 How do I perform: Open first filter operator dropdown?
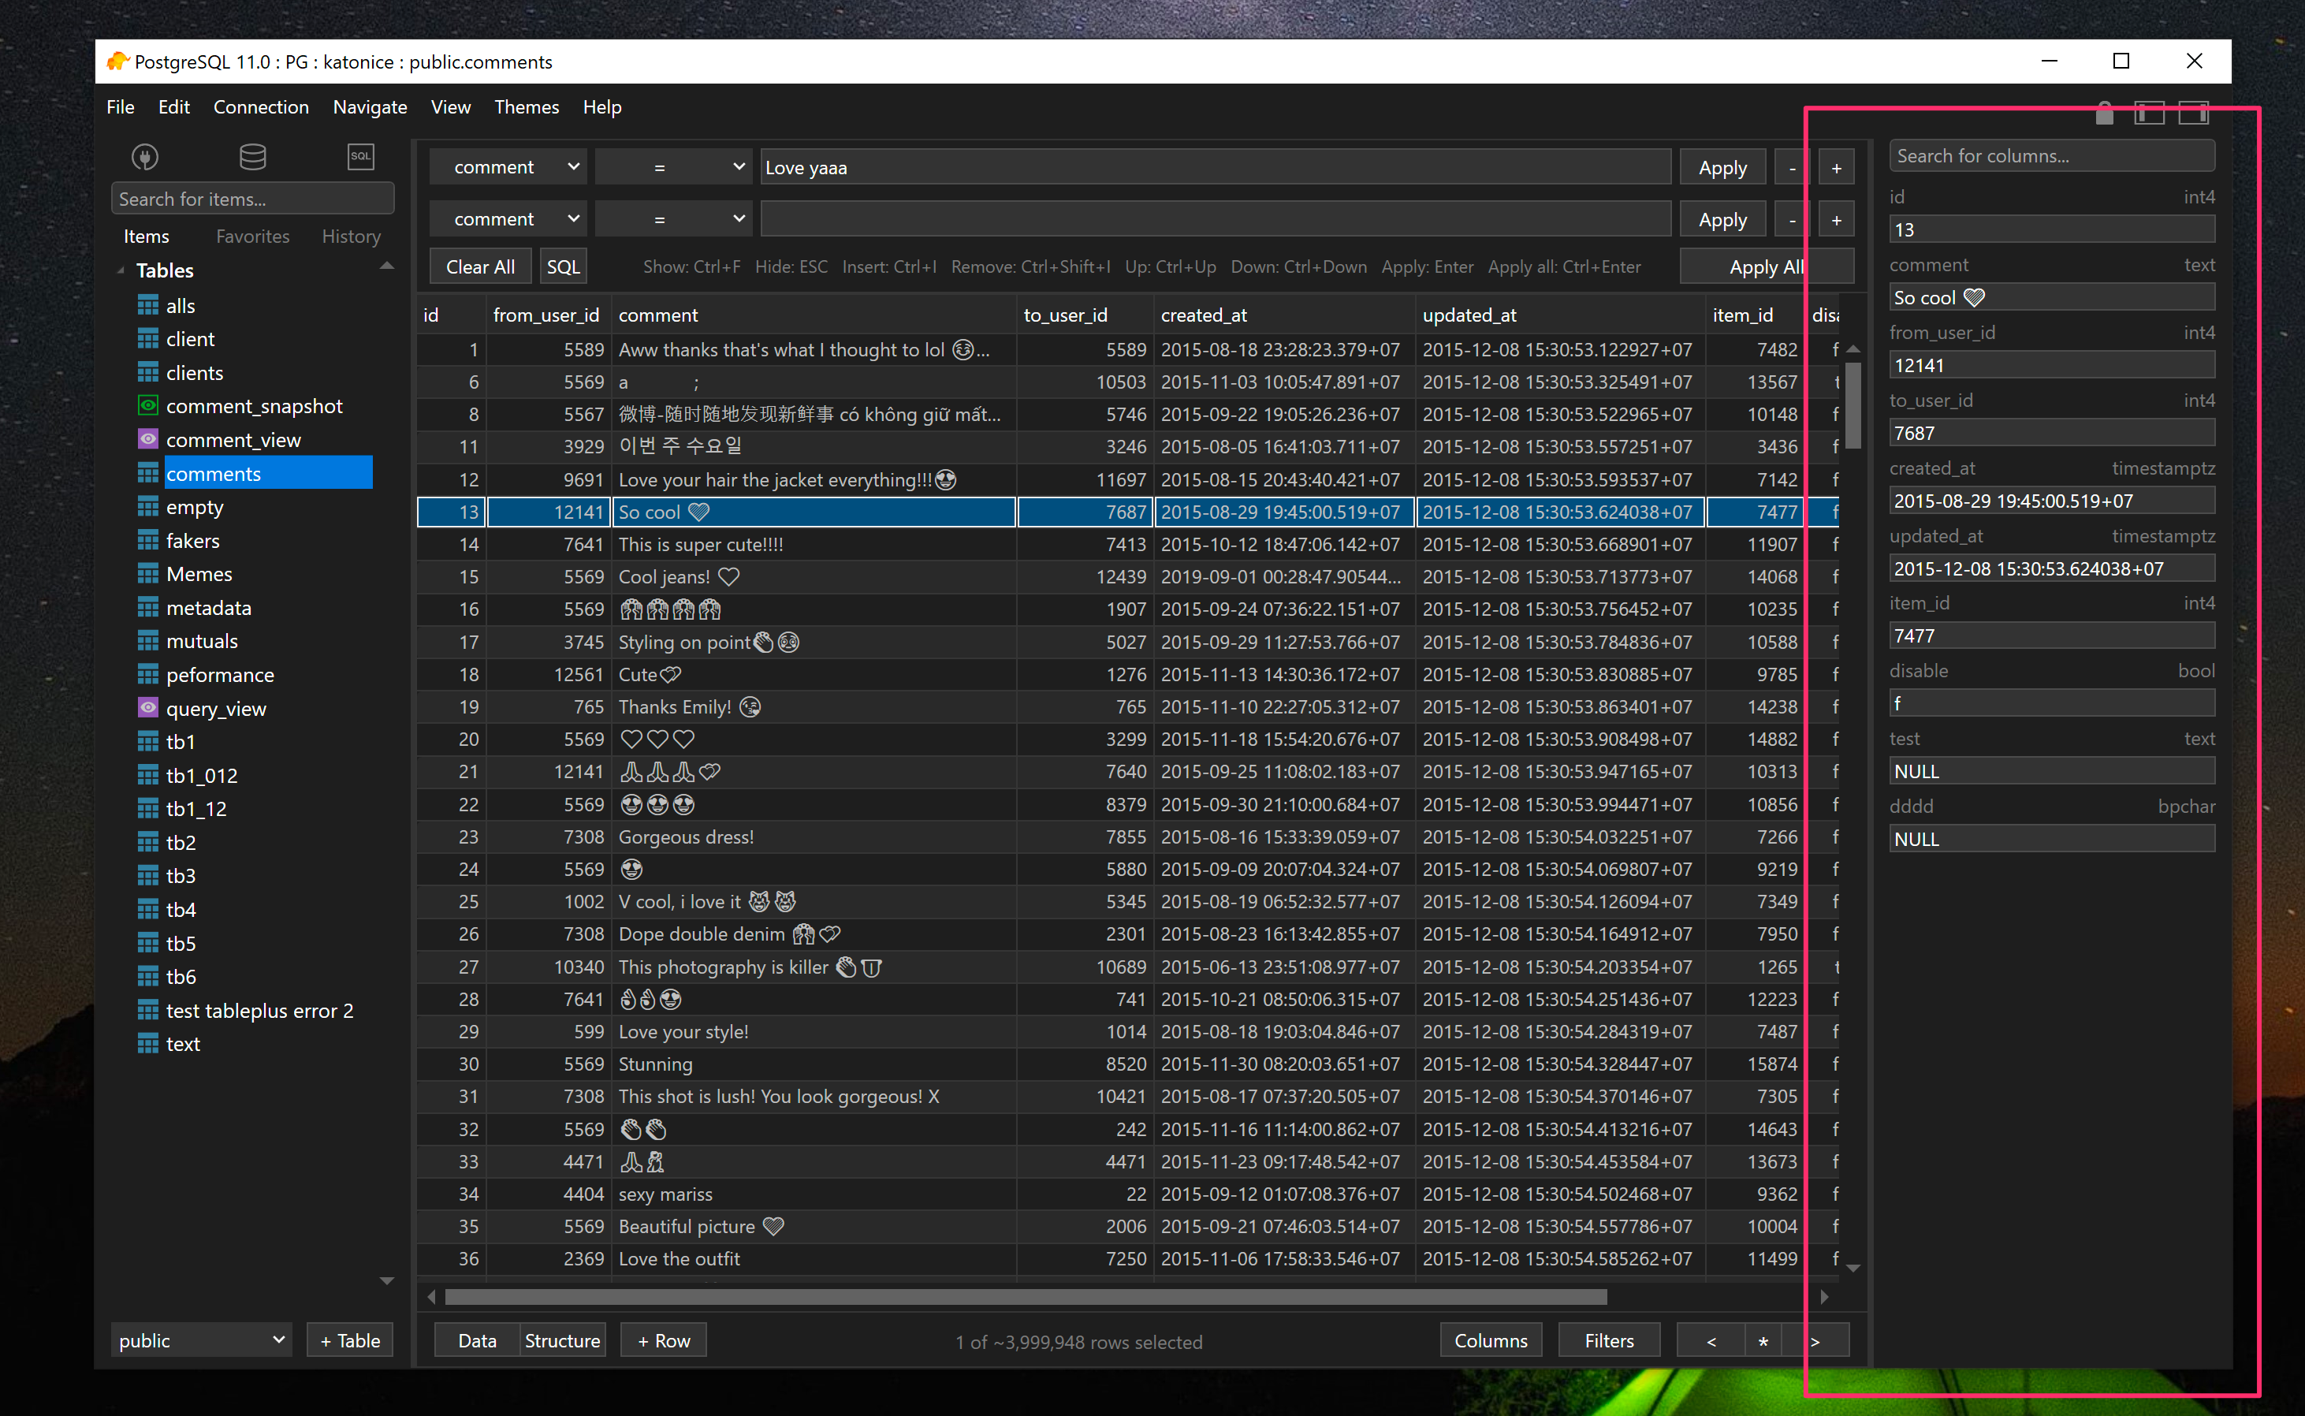(x=674, y=166)
